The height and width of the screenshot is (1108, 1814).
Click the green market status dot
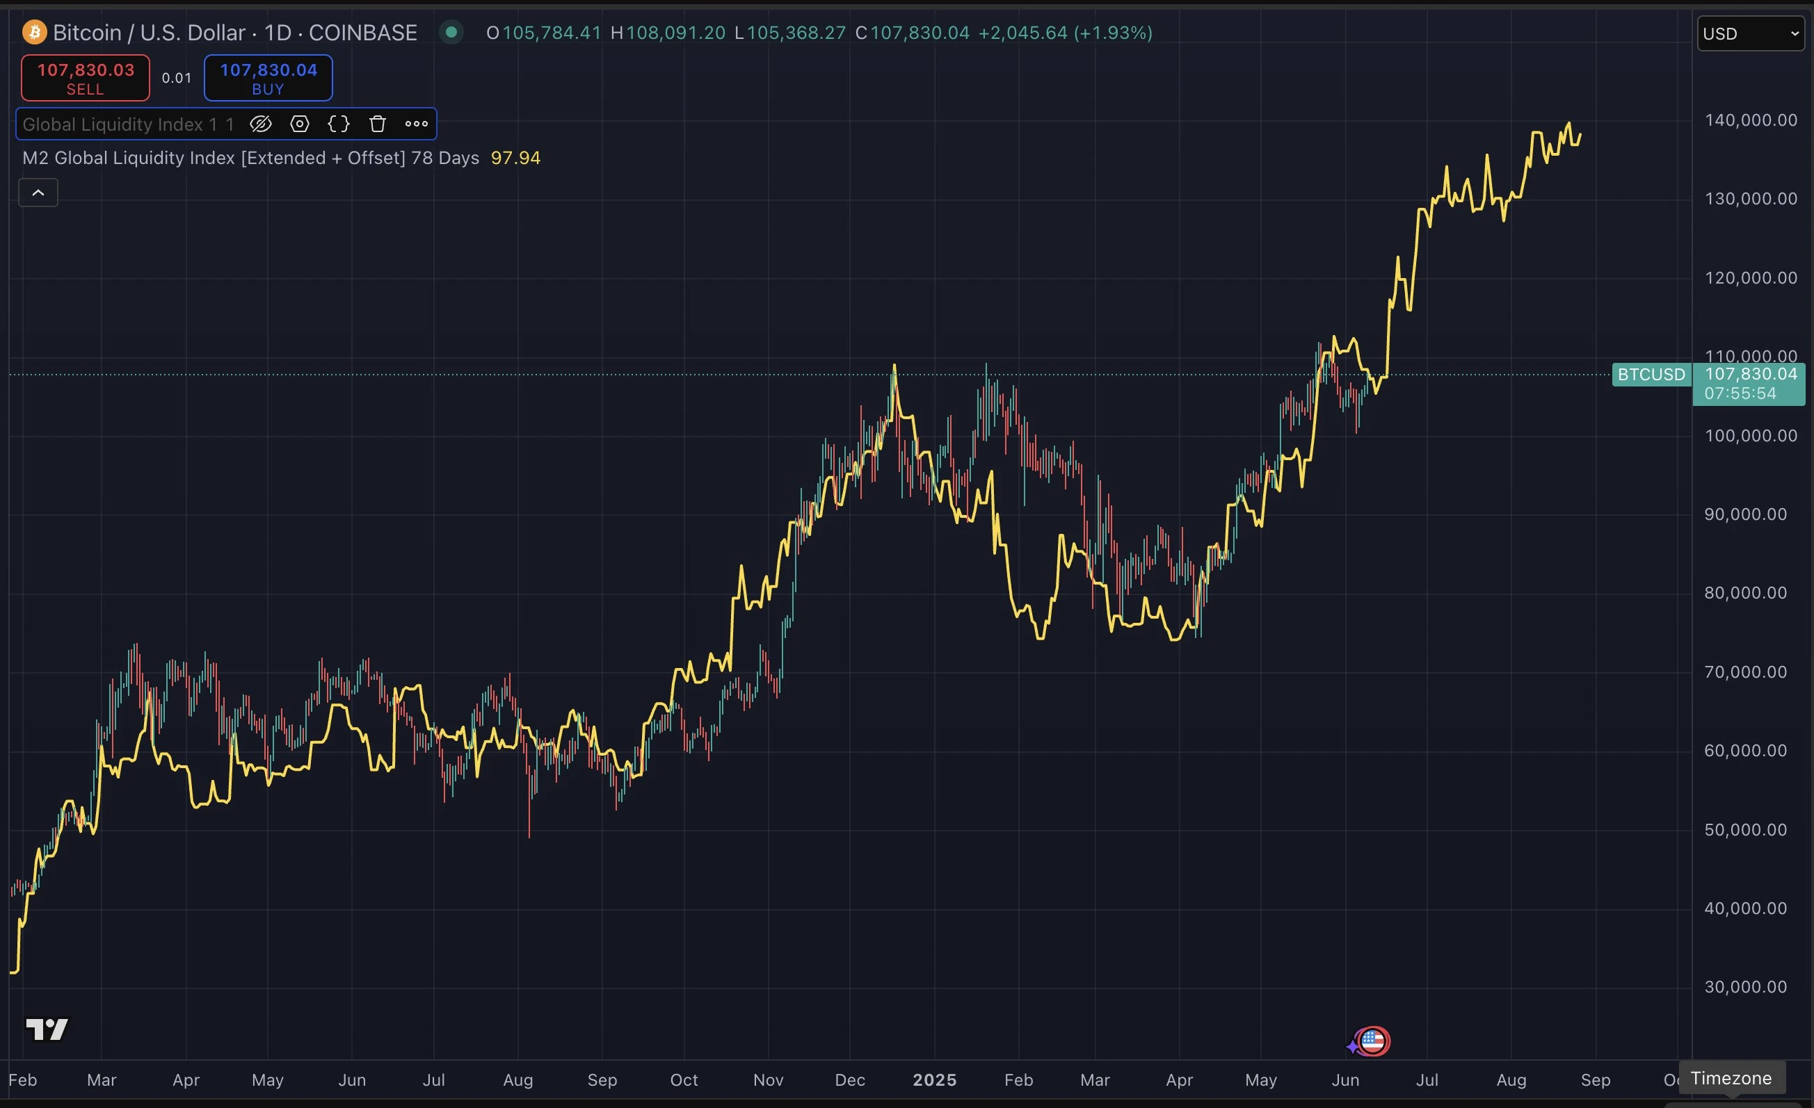tap(451, 32)
